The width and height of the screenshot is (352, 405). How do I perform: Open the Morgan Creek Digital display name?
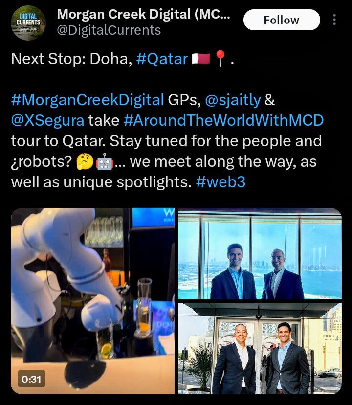143,14
